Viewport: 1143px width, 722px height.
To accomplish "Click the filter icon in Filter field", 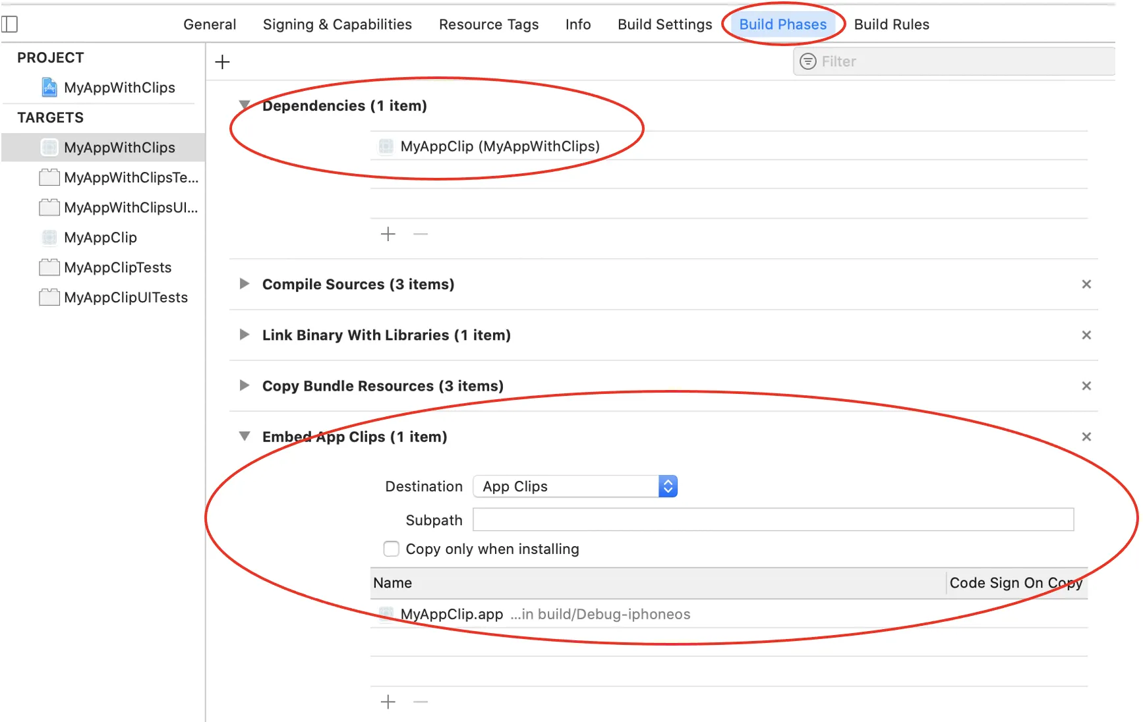I will click(x=807, y=61).
